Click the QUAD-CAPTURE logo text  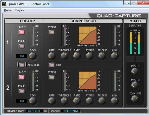click(x=119, y=16)
